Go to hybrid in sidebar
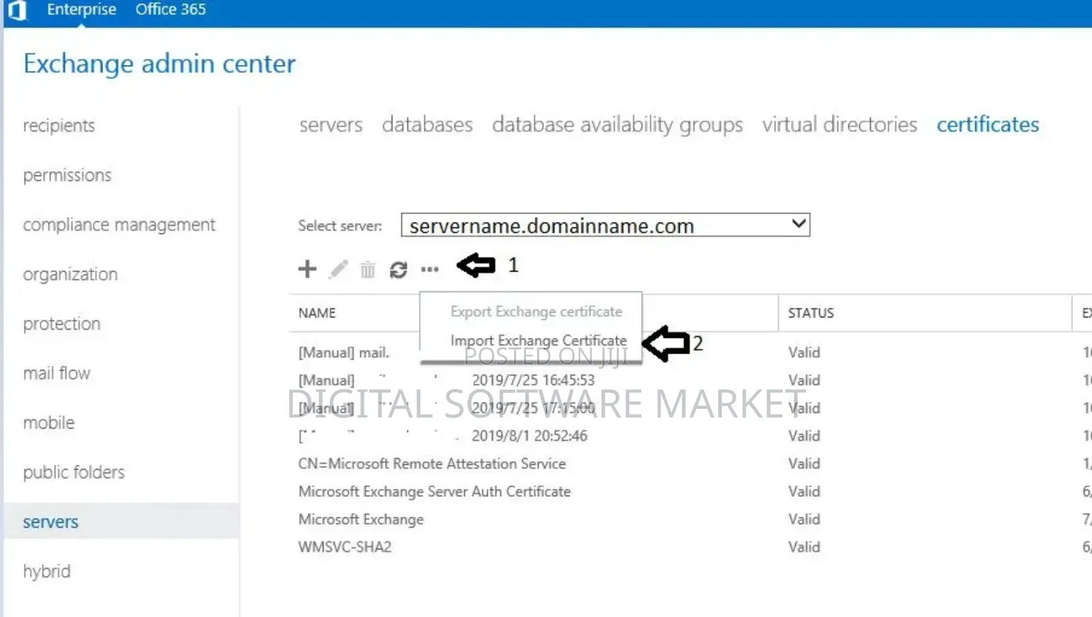This screenshot has width=1092, height=617. pyautogui.click(x=46, y=571)
